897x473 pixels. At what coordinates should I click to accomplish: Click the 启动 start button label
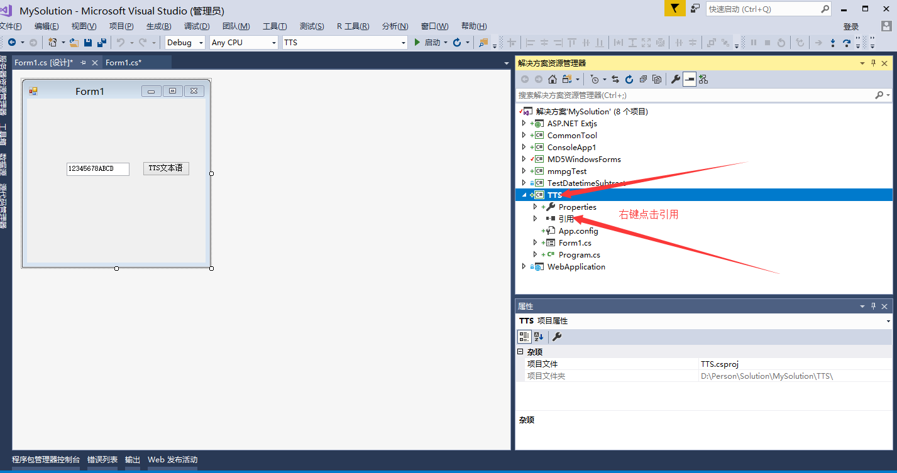[x=432, y=42]
